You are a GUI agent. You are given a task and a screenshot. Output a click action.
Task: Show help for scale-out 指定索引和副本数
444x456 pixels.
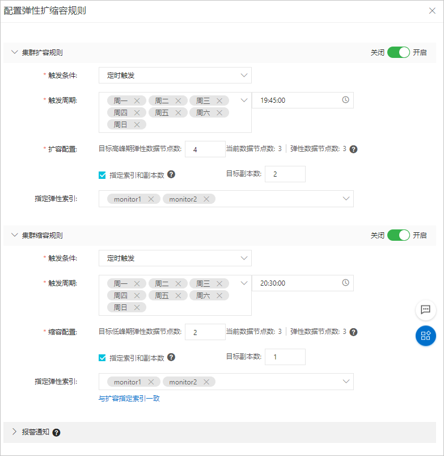tap(171, 174)
